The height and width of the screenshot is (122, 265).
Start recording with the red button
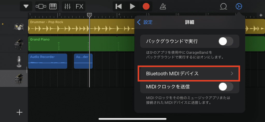[146, 6]
